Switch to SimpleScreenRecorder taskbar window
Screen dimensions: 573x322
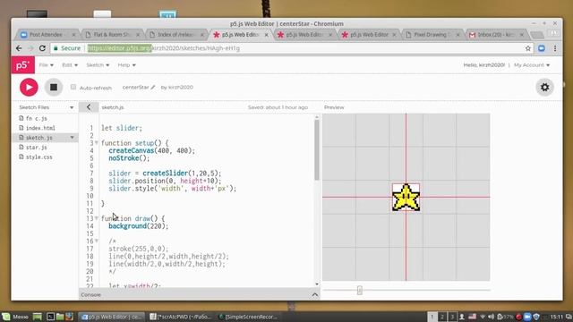(x=248, y=317)
